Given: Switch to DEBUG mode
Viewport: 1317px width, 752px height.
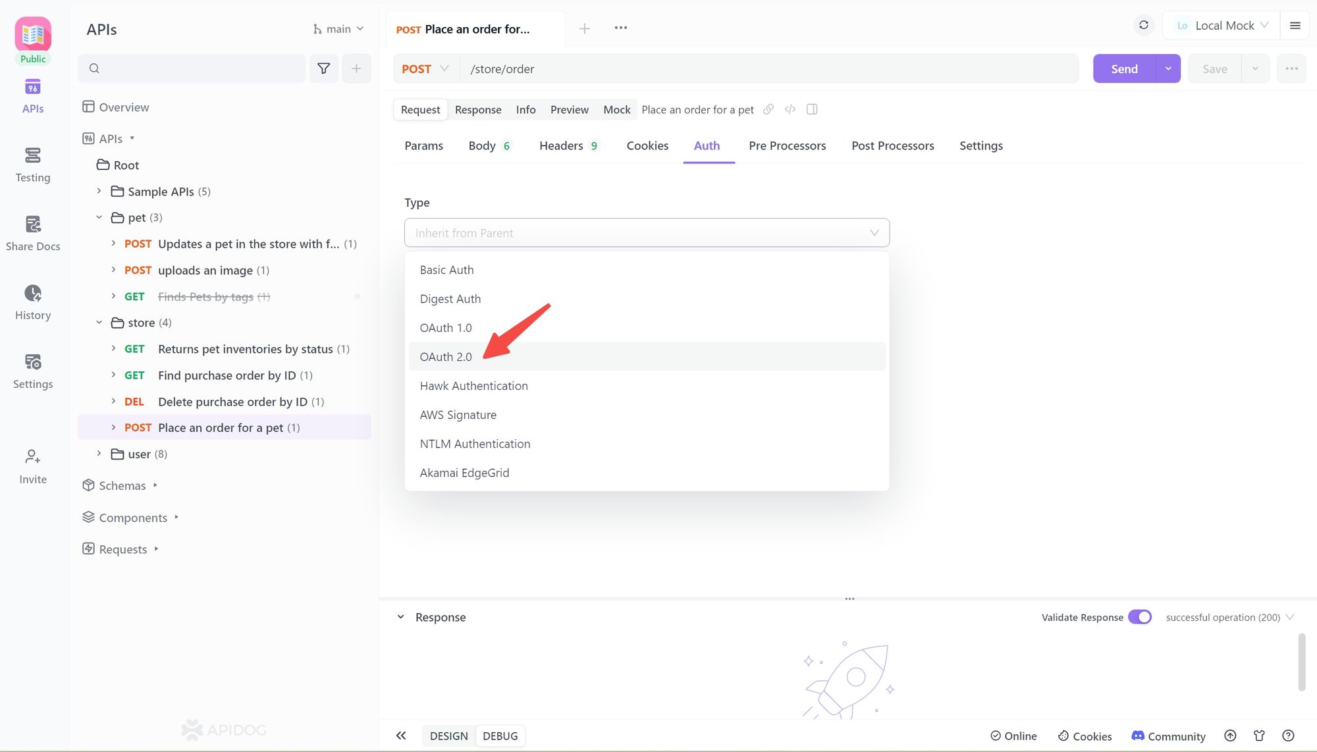Looking at the screenshot, I should 500,736.
